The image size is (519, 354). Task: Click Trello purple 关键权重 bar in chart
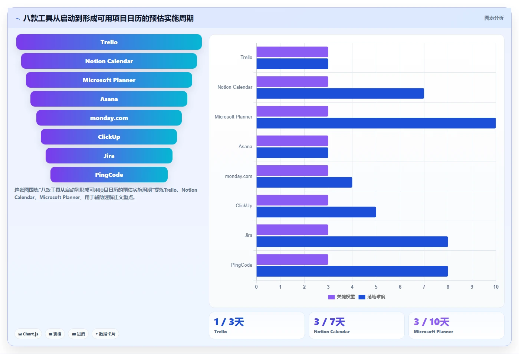tap(292, 52)
